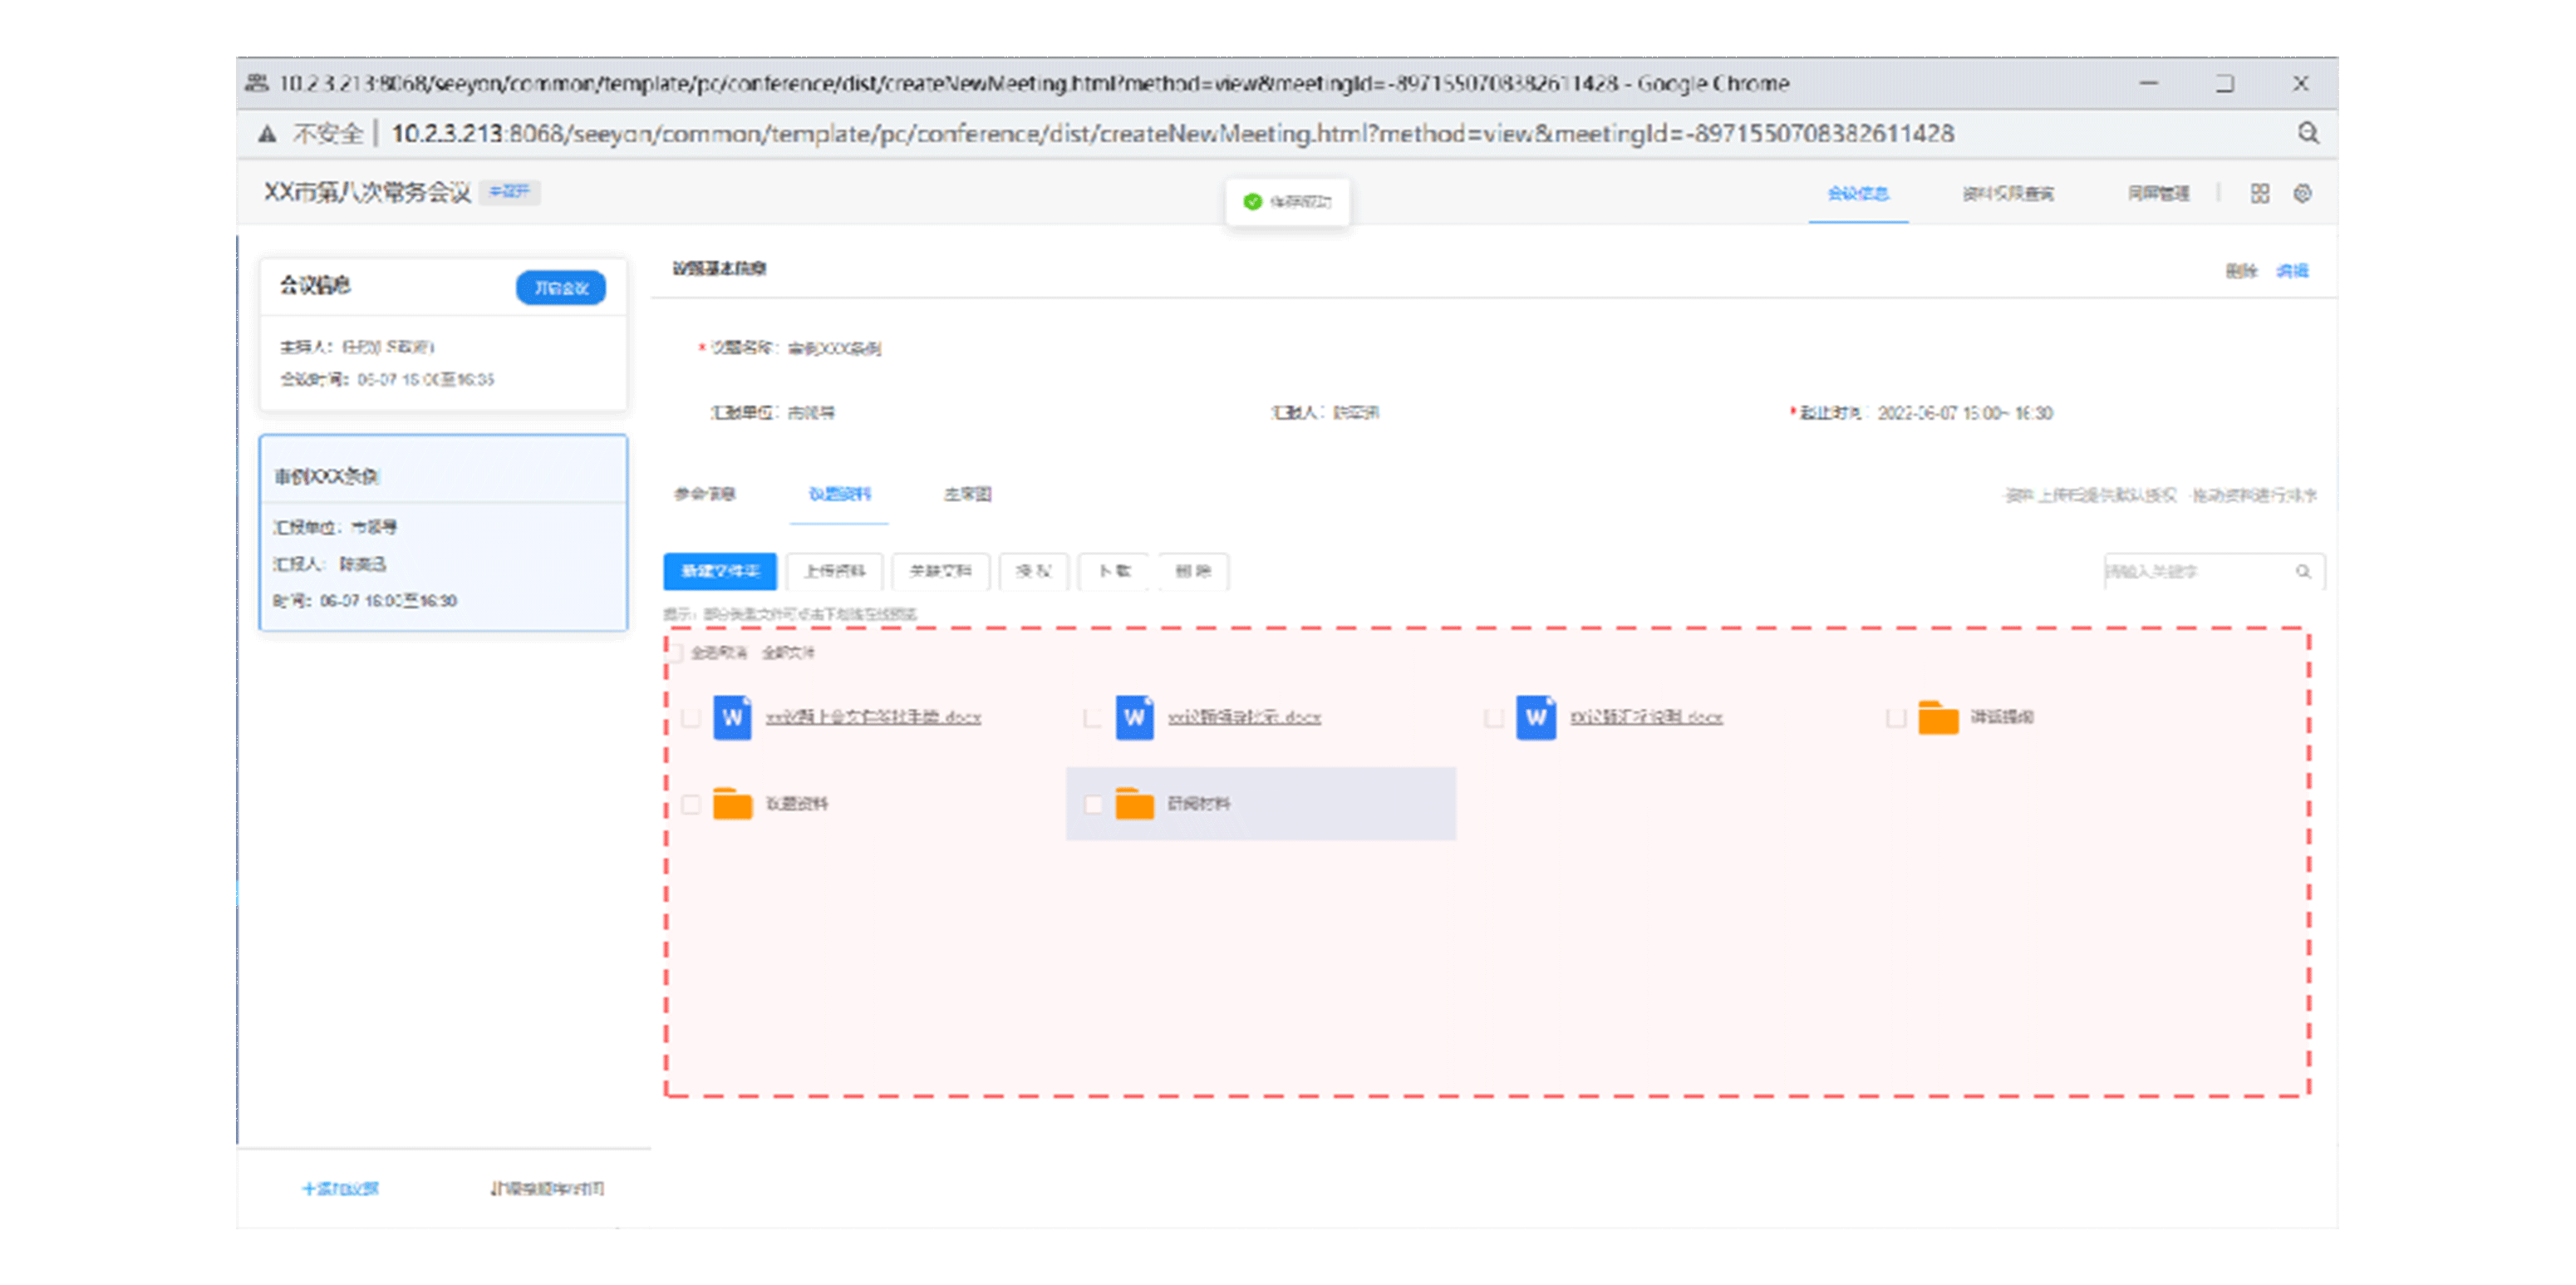Switch to the 座席图 tab
The height and width of the screenshot is (1285, 2576).
967,494
